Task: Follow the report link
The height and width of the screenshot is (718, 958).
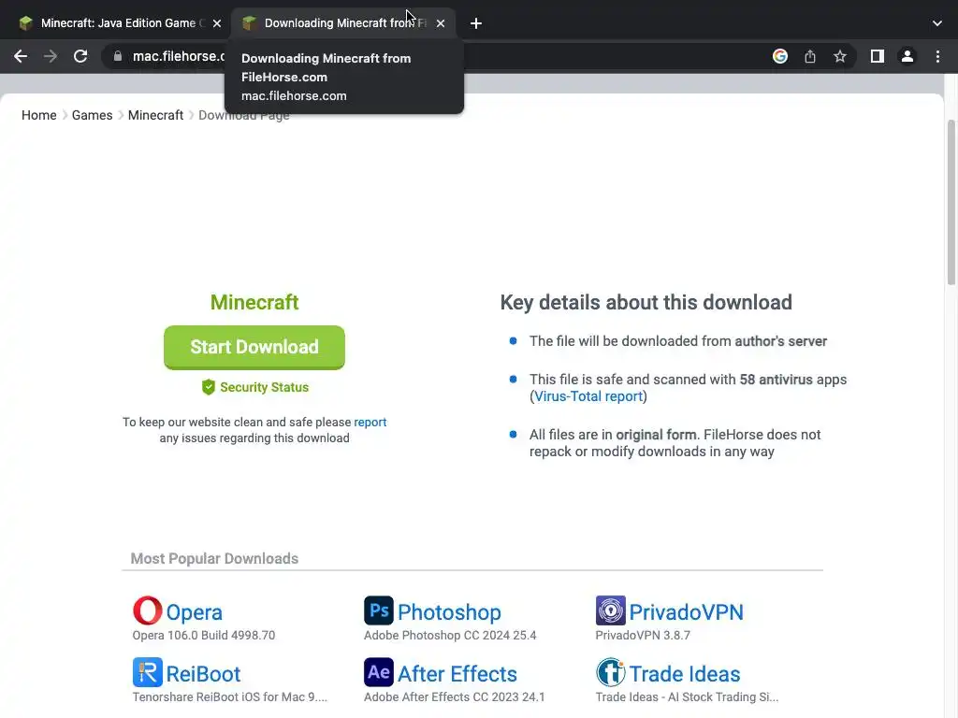Action: (370, 422)
